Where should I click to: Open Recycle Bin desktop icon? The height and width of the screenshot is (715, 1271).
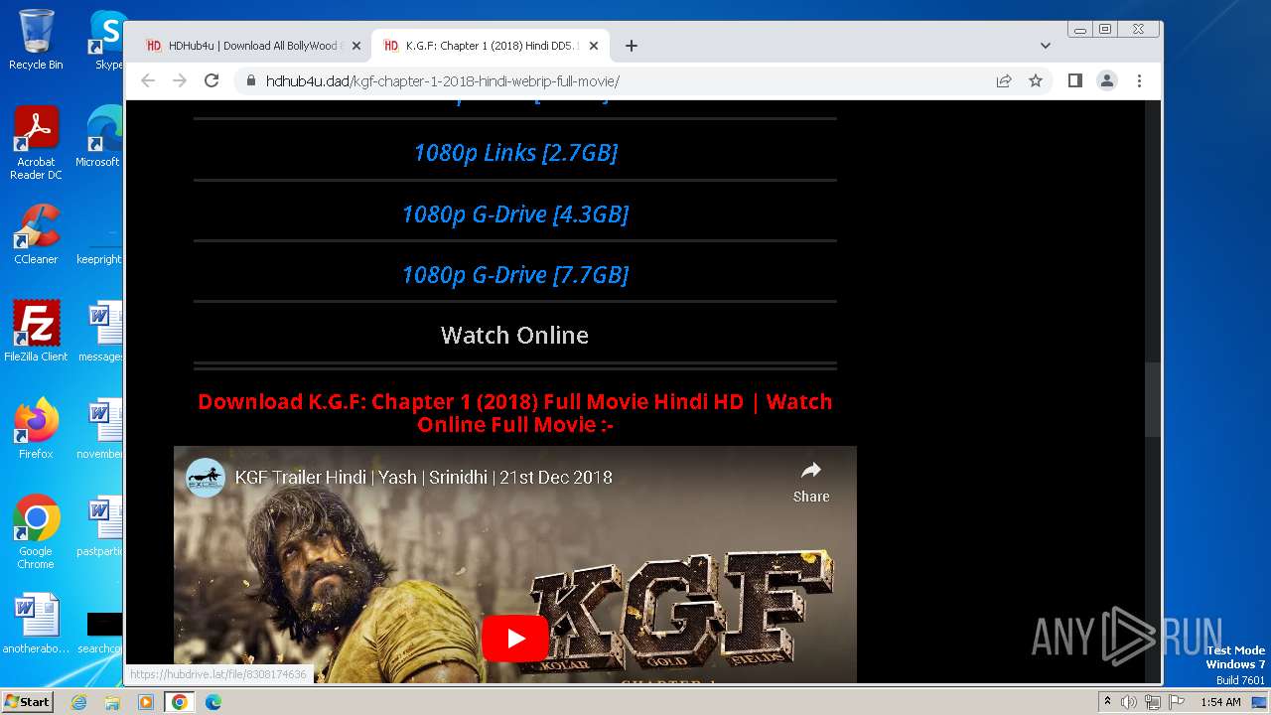point(36,40)
